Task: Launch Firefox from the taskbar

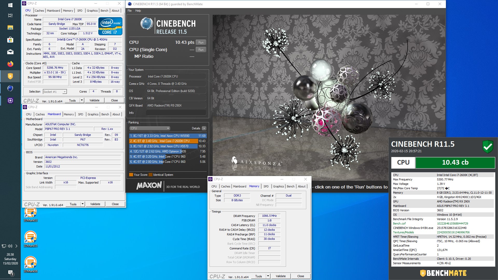Action: pyautogui.click(x=10, y=64)
